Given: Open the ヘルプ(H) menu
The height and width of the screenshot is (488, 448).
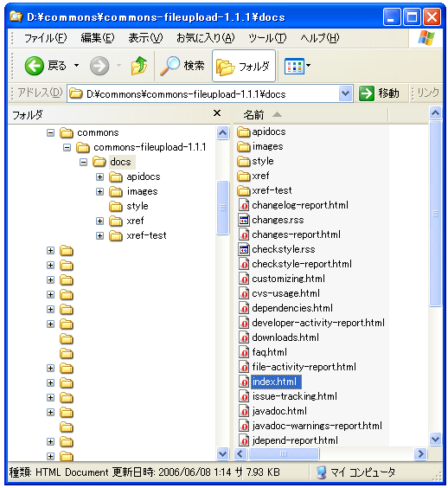Looking at the screenshot, I should pos(319,38).
